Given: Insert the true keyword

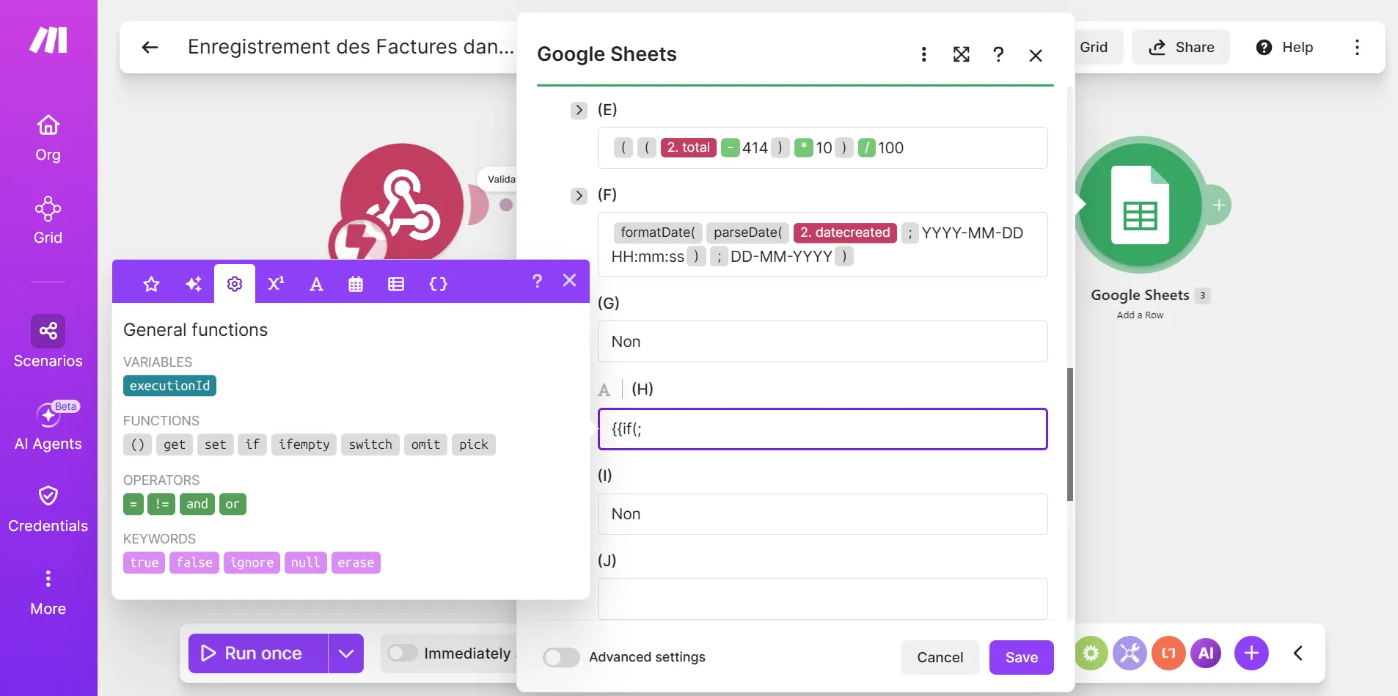Looking at the screenshot, I should tap(144, 563).
